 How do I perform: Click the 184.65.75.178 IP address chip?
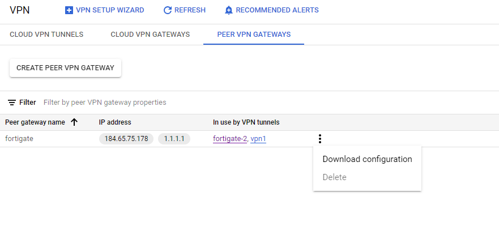pos(126,139)
